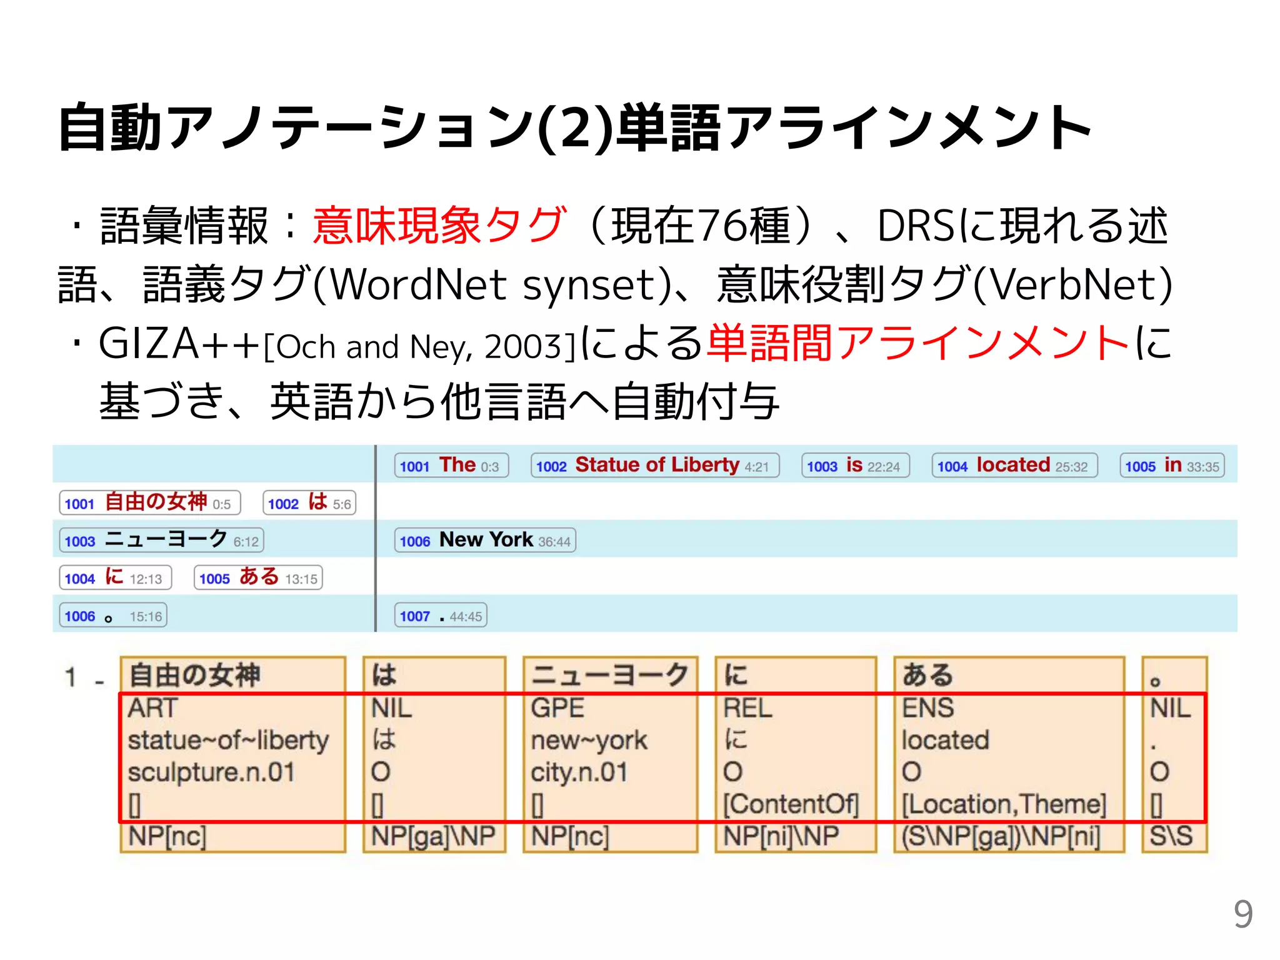This screenshot has height=960, width=1280.
Task: Select the header 'ニューヨーク' in annotation table
Action: tap(609, 675)
